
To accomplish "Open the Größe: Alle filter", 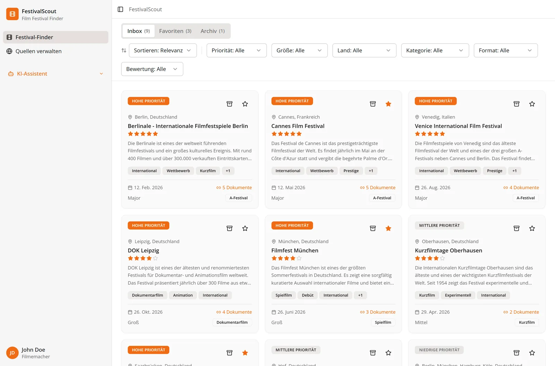I will 299,51.
